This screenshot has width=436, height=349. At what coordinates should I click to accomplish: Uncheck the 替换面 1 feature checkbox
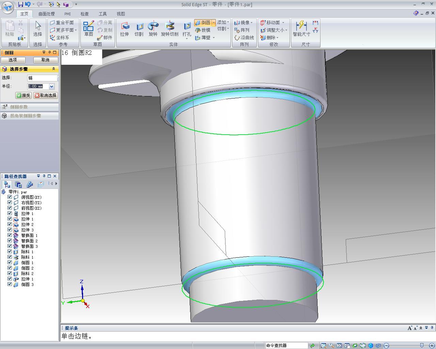pyautogui.click(x=10, y=235)
